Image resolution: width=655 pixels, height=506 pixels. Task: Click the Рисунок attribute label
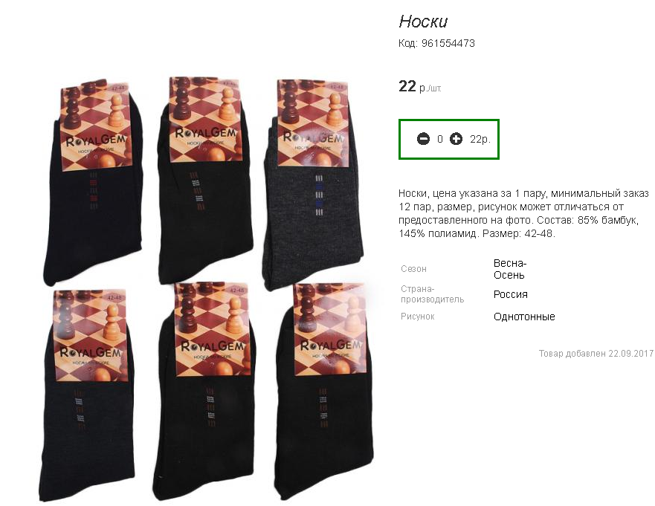tap(417, 317)
